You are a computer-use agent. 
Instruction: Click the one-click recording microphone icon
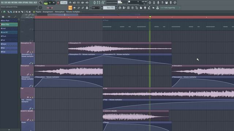pyautogui.click(x=158, y=3)
